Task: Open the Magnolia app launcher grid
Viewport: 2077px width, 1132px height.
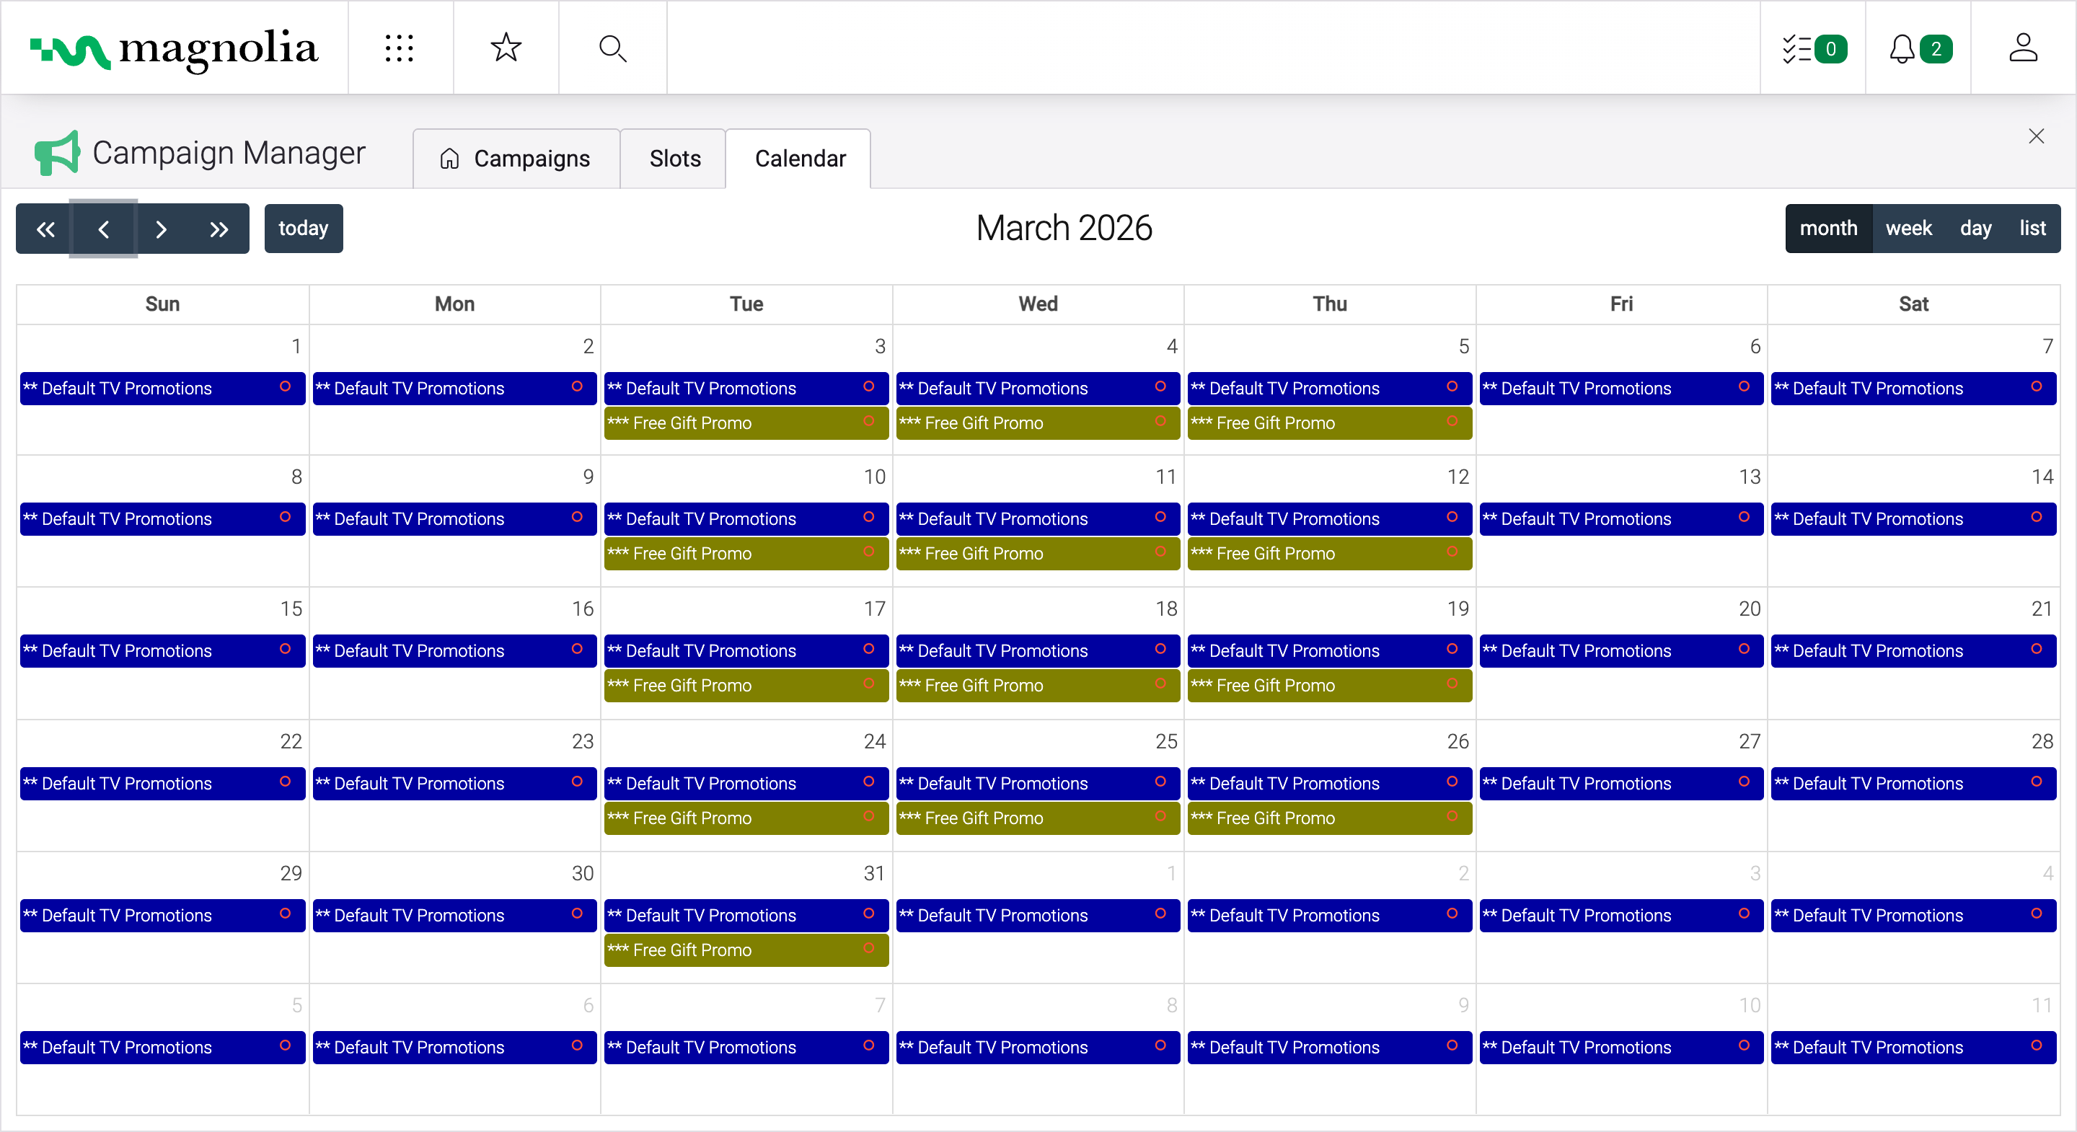Action: pyautogui.click(x=399, y=48)
